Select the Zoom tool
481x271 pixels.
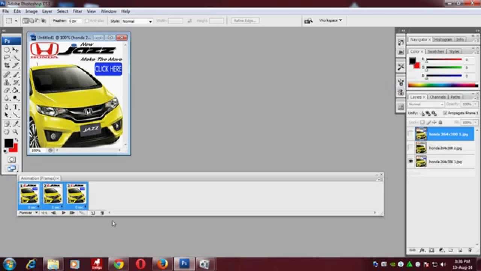[x=16, y=132]
